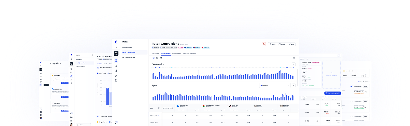
Task: Open Trend tab in behind Retail window
Action: (x=105, y=64)
